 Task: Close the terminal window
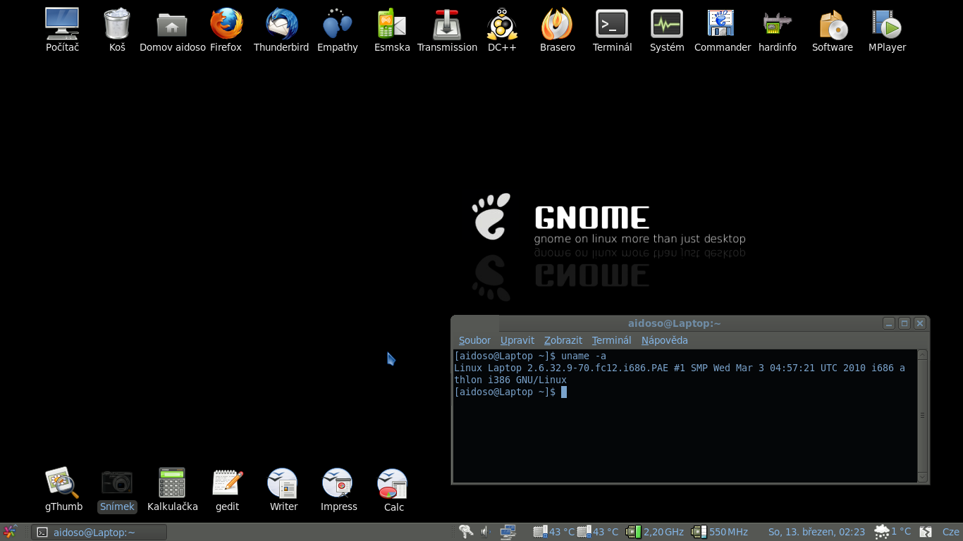[x=920, y=323]
